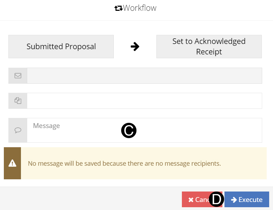Click the black circle marker labeled D
Viewport: 273px width, 210px height.
coord(216,199)
